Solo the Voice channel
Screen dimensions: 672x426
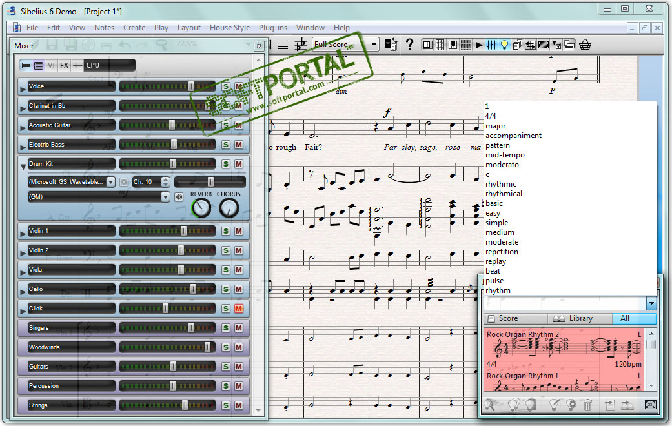(226, 86)
